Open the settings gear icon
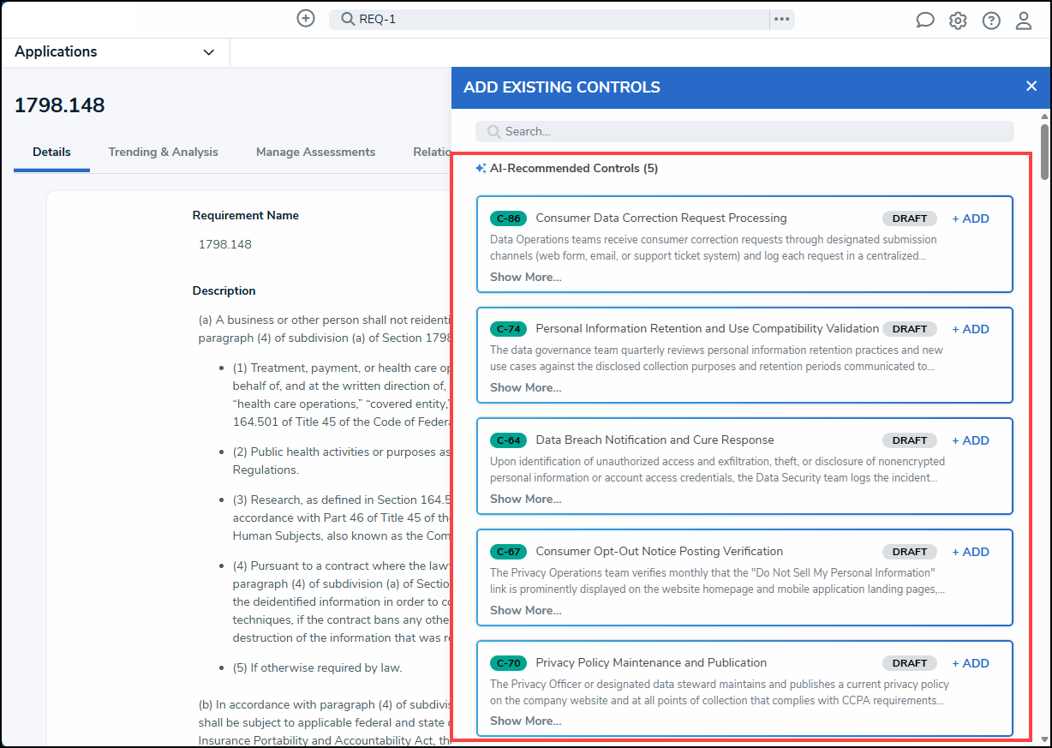The height and width of the screenshot is (748, 1052). click(958, 21)
